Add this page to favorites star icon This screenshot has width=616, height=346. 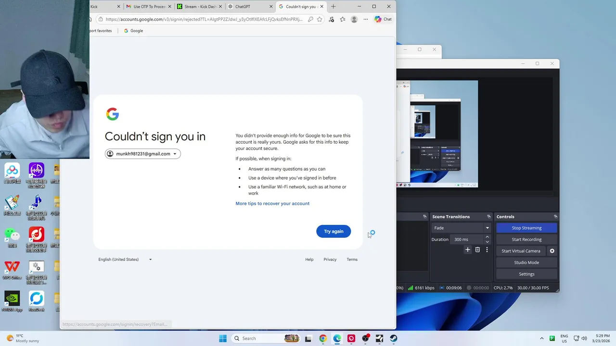(x=320, y=19)
